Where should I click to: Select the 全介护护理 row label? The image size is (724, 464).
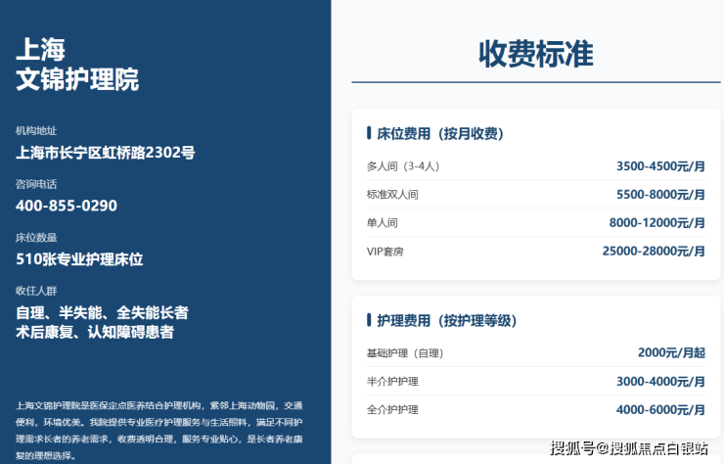392,410
